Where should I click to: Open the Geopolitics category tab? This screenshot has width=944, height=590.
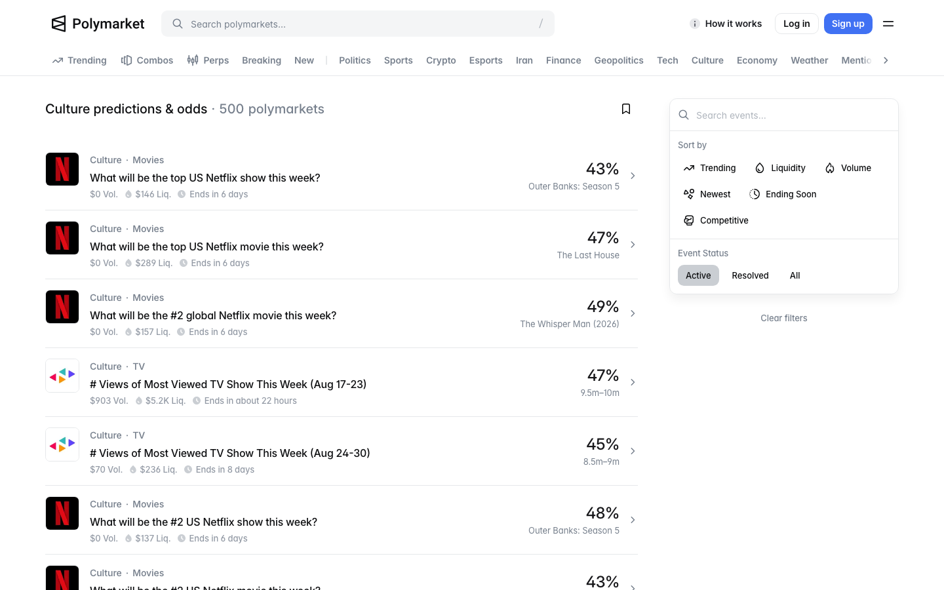click(619, 60)
